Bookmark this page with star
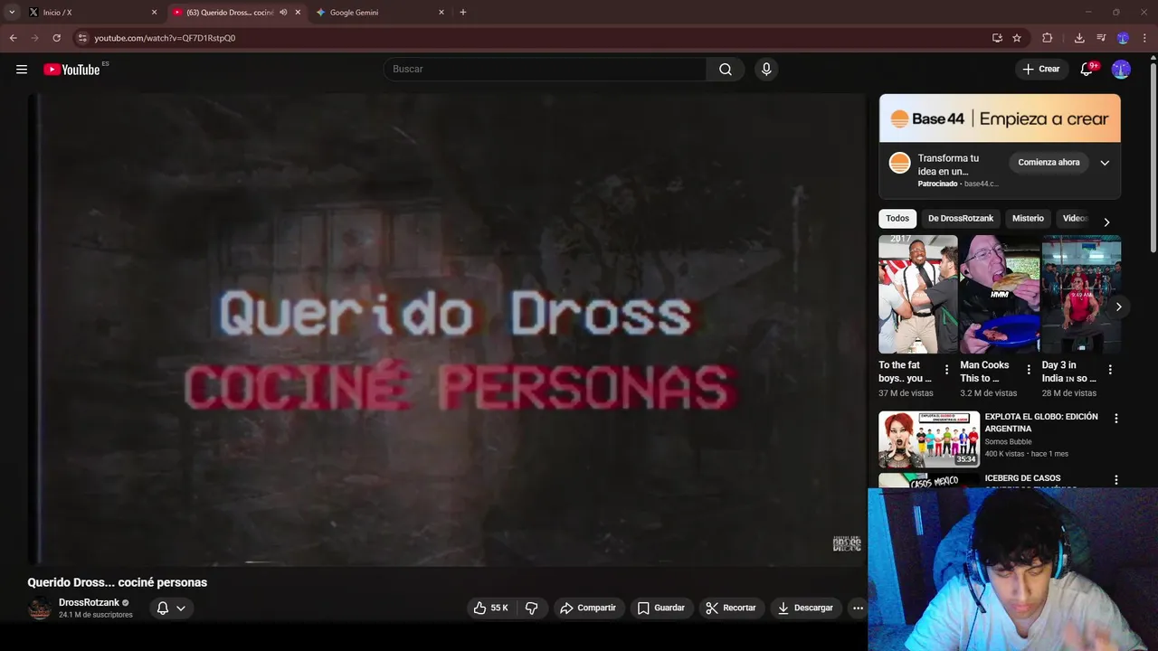The width and height of the screenshot is (1158, 651). [x=1017, y=38]
